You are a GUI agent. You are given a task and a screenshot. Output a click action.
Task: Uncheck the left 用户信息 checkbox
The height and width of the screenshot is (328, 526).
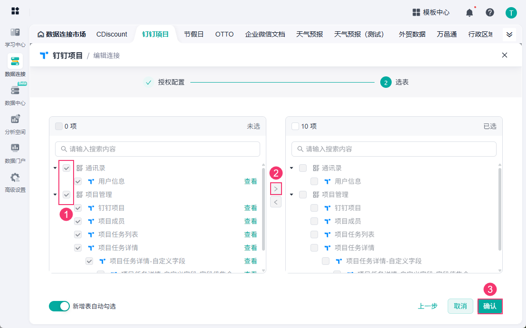[x=78, y=181]
